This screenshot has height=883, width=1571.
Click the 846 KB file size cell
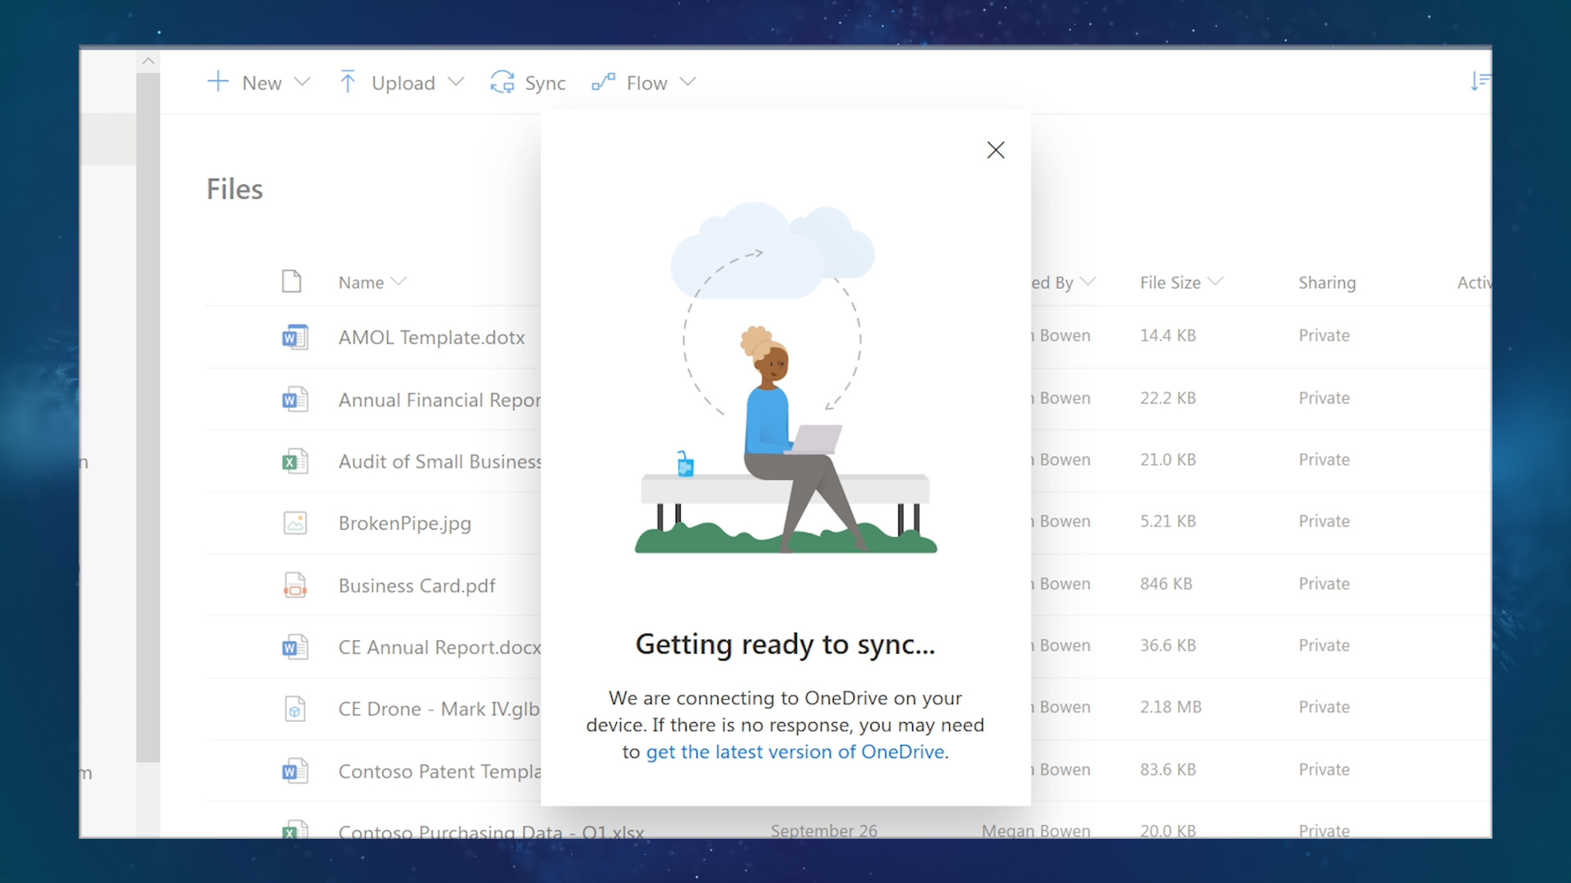[1166, 584]
